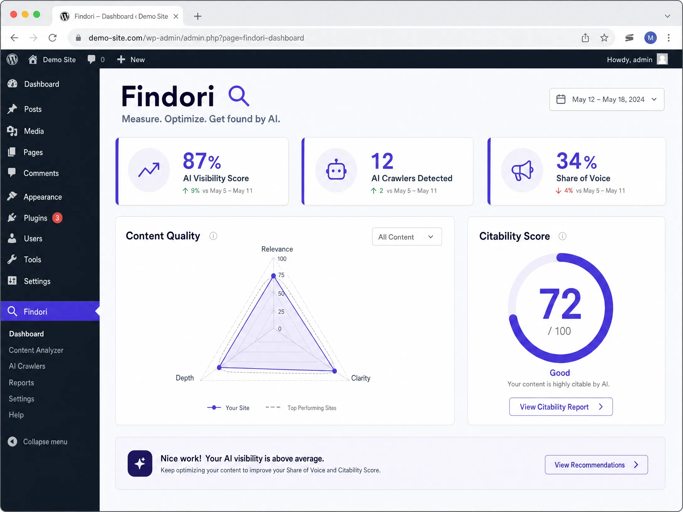Click View Recommendations button

596,465
